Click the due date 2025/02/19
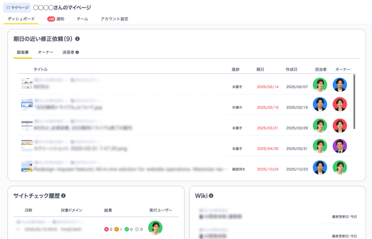The width and height of the screenshot is (372, 239). [268, 108]
